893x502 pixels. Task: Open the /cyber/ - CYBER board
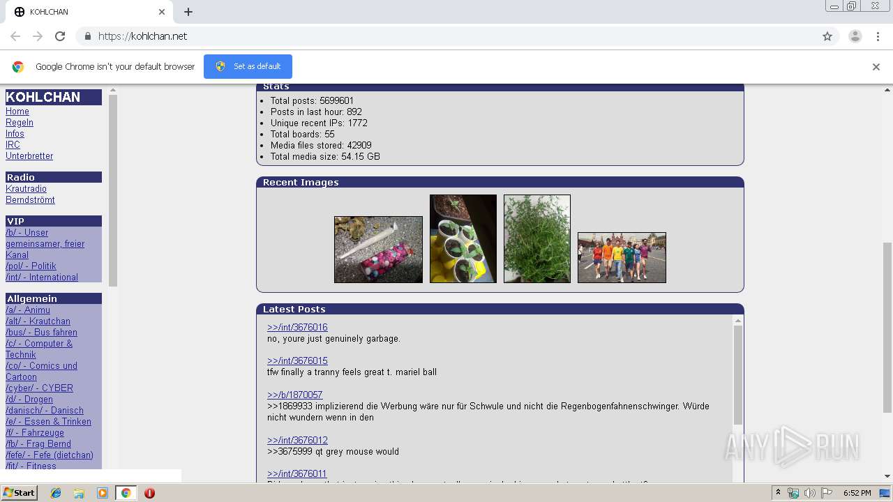pos(39,388)
